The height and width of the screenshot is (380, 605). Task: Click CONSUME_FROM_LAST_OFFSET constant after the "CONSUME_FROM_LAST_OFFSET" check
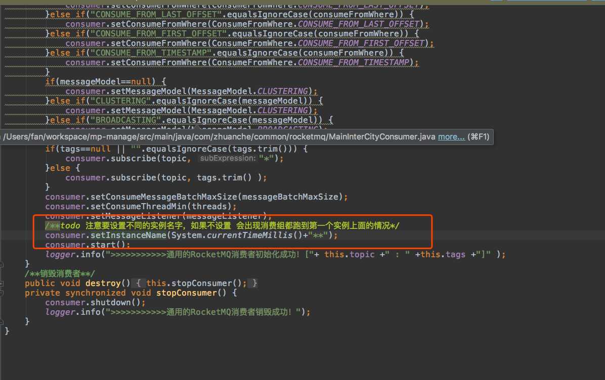359,24
